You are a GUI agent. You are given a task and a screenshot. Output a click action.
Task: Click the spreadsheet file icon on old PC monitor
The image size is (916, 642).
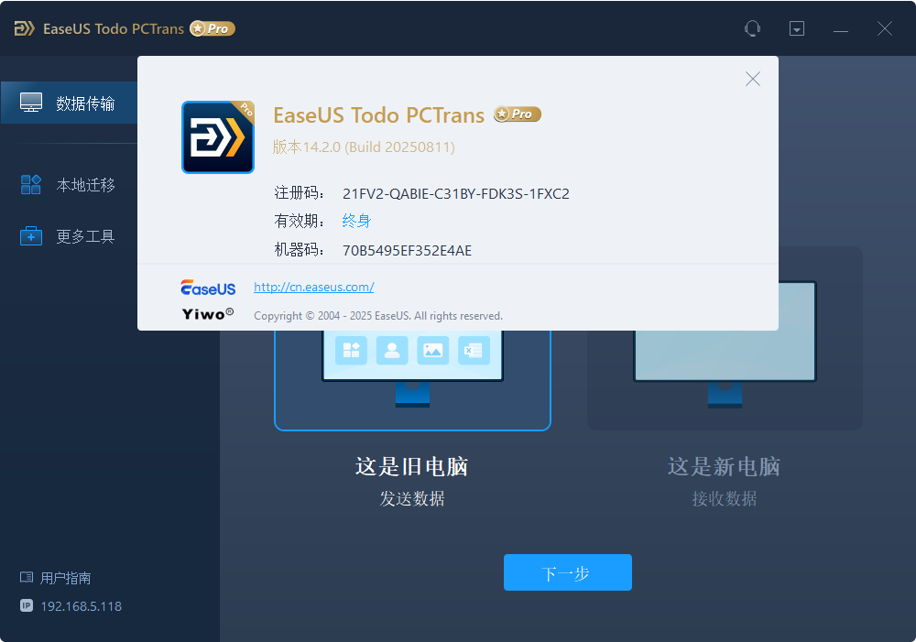pos(474,351)
